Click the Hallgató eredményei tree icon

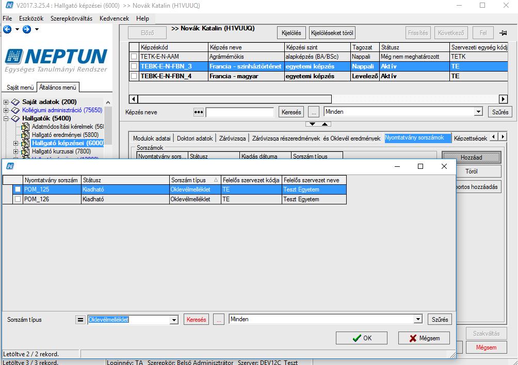coord(25,135)
